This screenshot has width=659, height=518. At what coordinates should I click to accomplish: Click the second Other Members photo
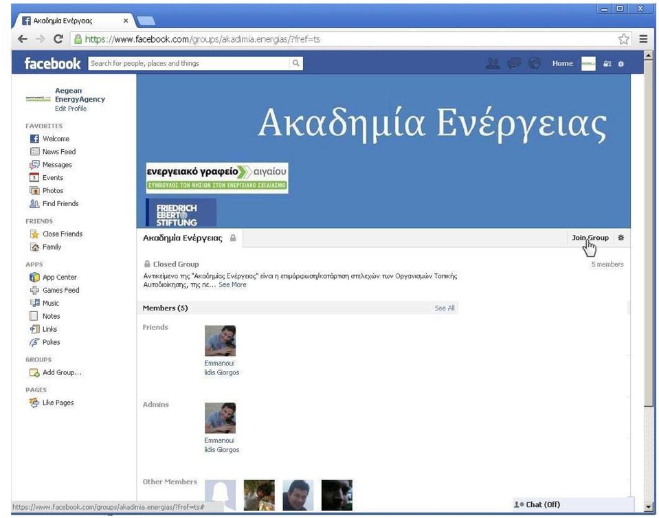259,495
